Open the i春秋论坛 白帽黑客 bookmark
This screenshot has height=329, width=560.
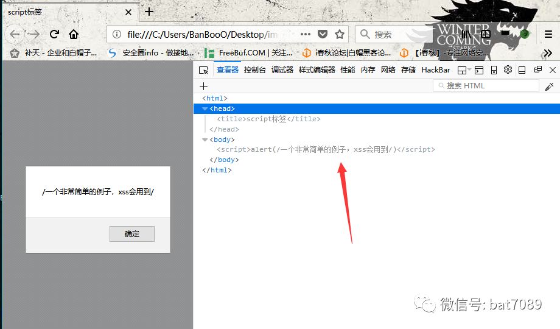pos(346,53)
